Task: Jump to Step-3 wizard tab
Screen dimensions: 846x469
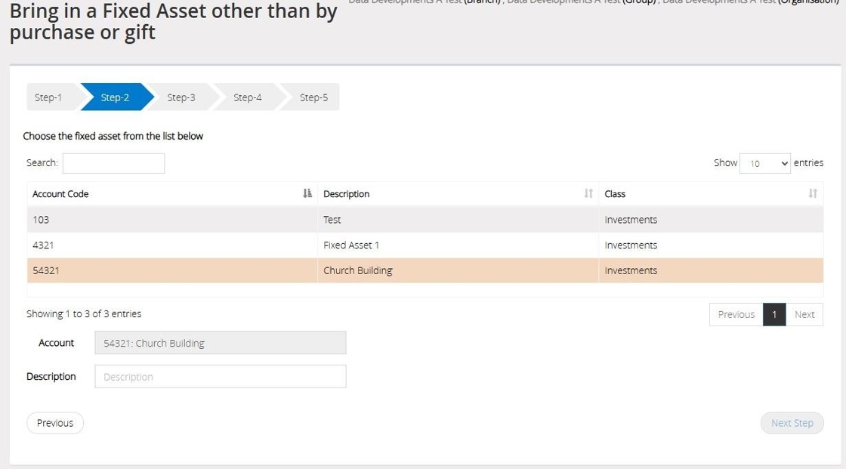Action: [181, 97]
